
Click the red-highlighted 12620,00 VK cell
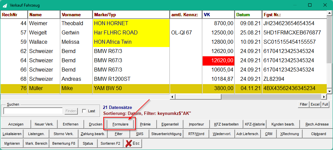click(x=218, y=61)
